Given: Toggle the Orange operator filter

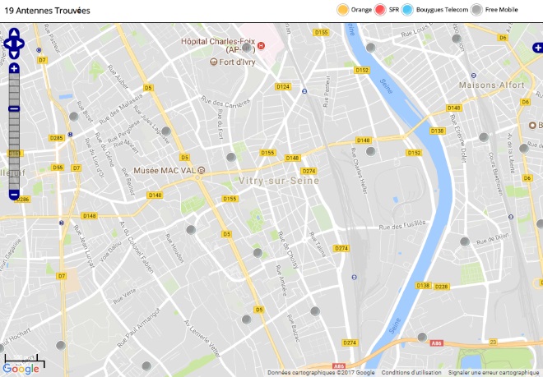Looking at the screenshot, I should pos(354,10).
